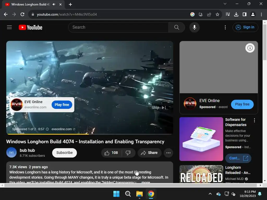This screenshot has height=200, width=267.
Task: Open File Explorer from taskbar
Action: [139, 194]
